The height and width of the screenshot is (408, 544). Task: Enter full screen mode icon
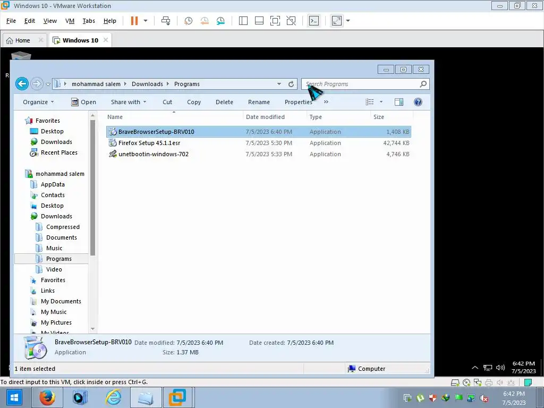click(275, 21)
